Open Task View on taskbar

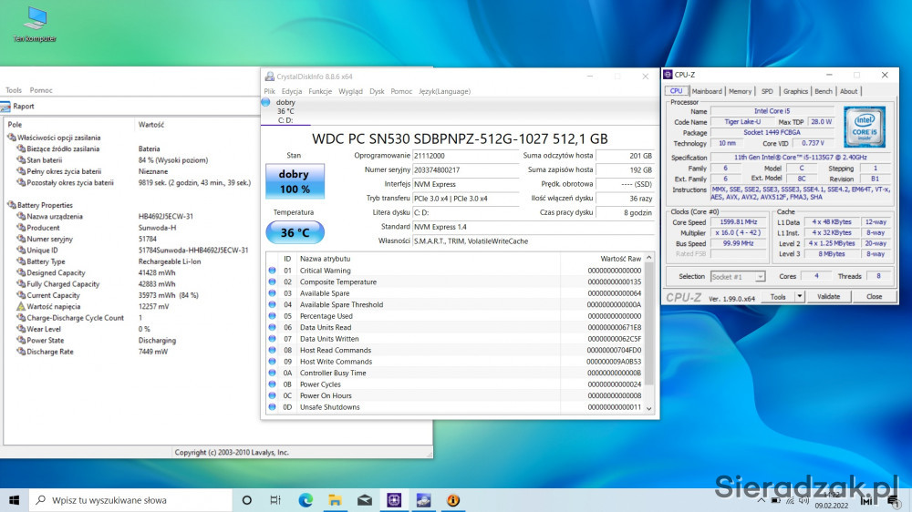275,500
